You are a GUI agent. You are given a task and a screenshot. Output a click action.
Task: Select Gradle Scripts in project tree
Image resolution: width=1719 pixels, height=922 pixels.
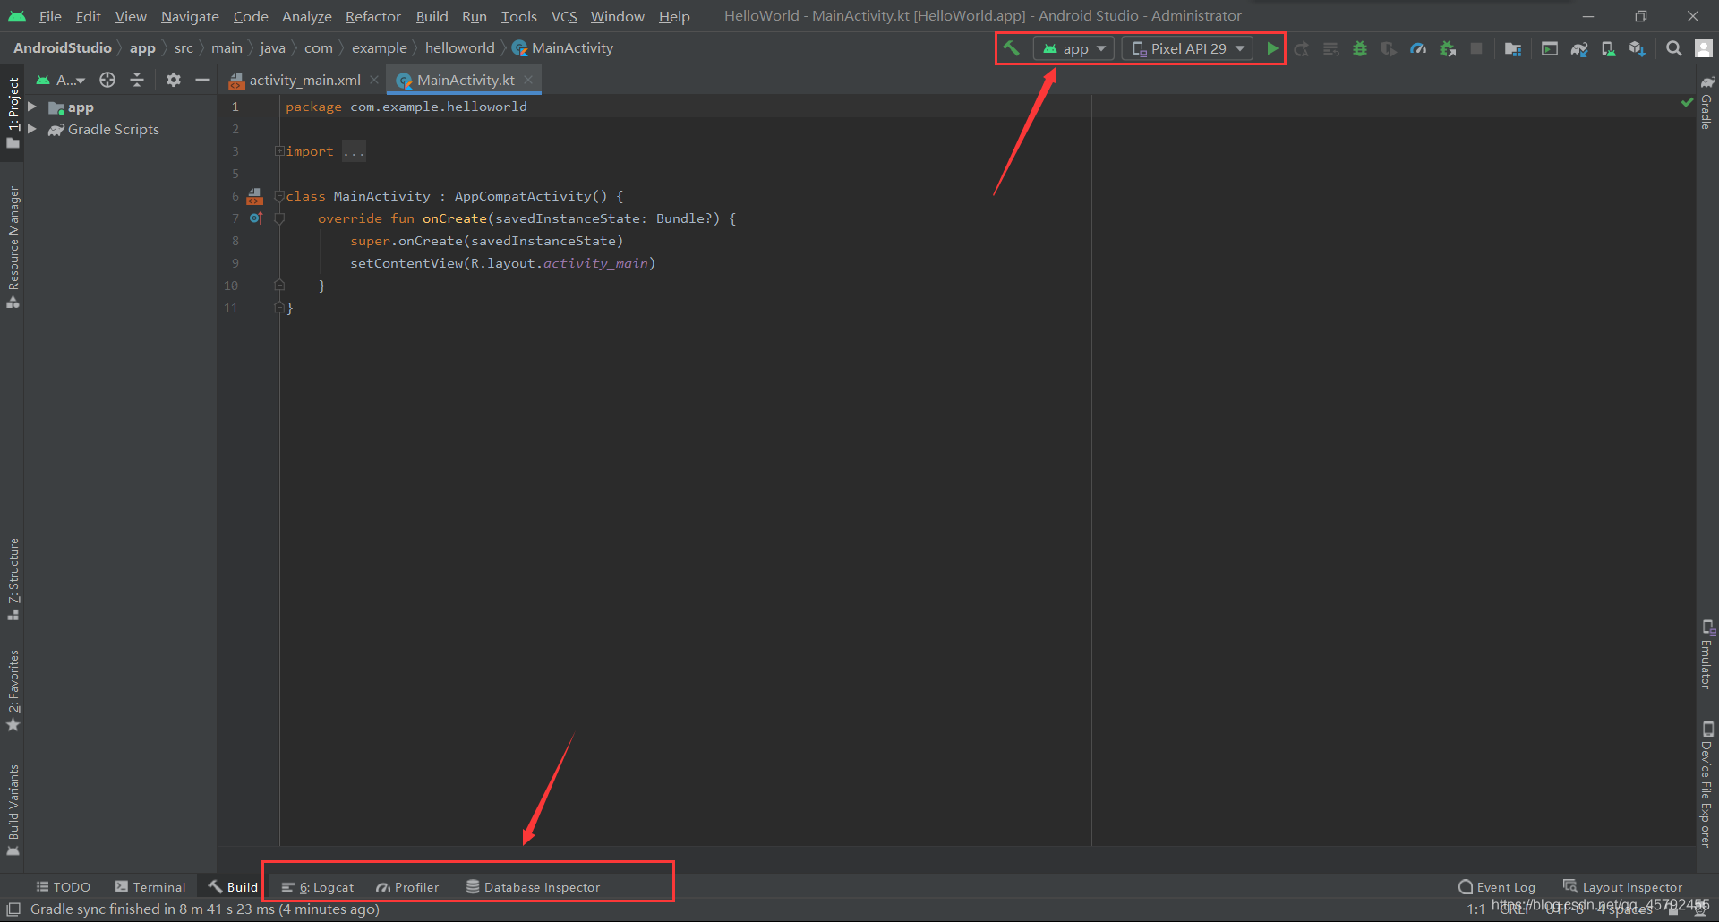104,130
